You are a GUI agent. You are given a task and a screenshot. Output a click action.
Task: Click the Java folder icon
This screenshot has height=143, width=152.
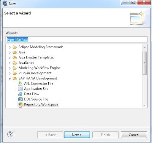pos(15,52)
